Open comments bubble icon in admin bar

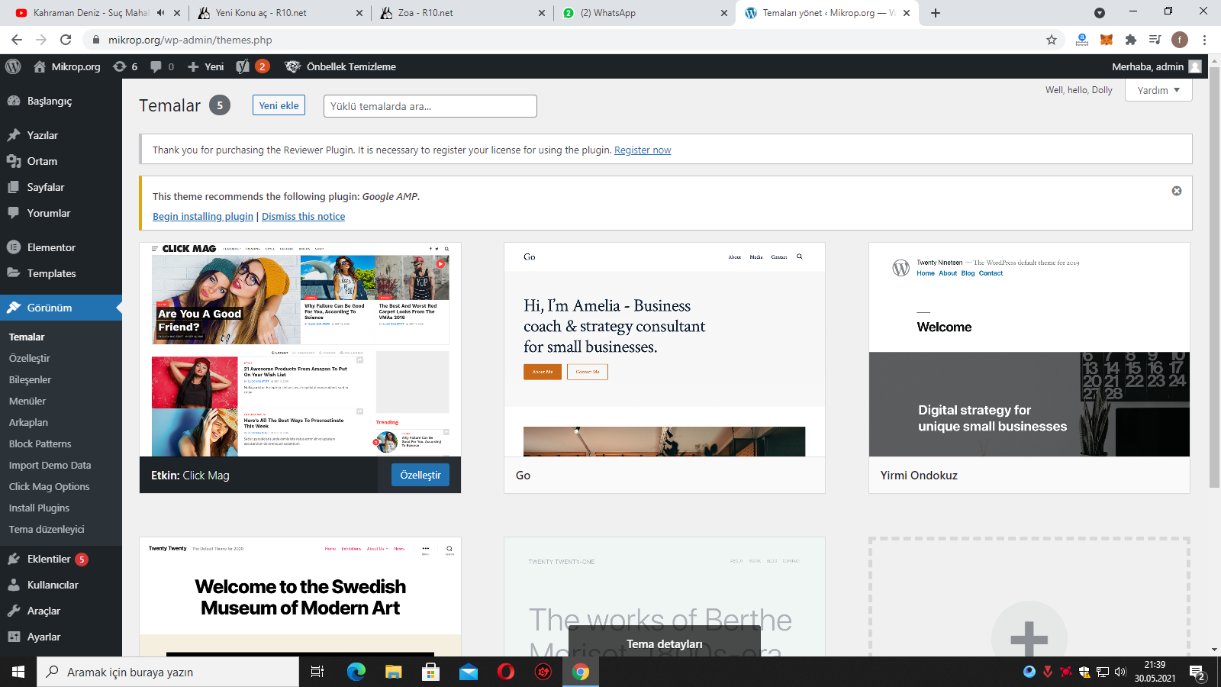pyautogui.click(x=162, y=66)
